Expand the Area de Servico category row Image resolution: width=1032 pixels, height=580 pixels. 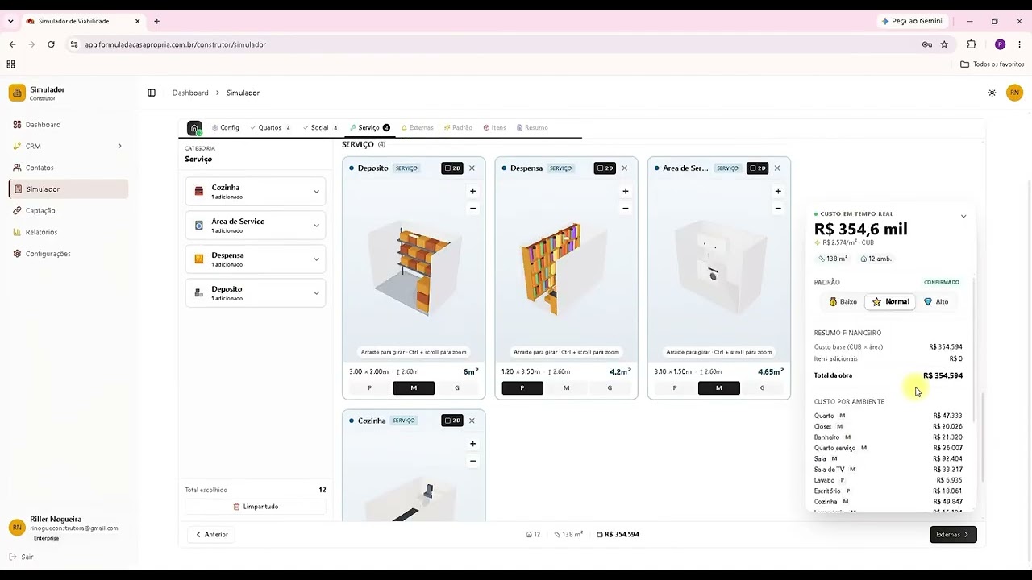[256, 226]
